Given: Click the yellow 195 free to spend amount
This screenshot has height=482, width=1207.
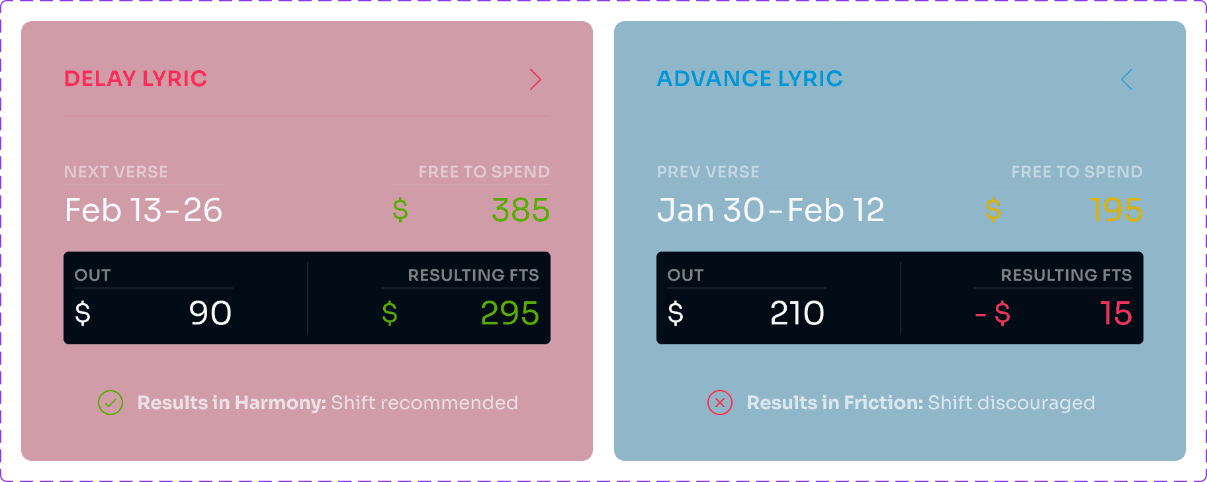Looking at the screenshot, I should [x=1116, y=211].
